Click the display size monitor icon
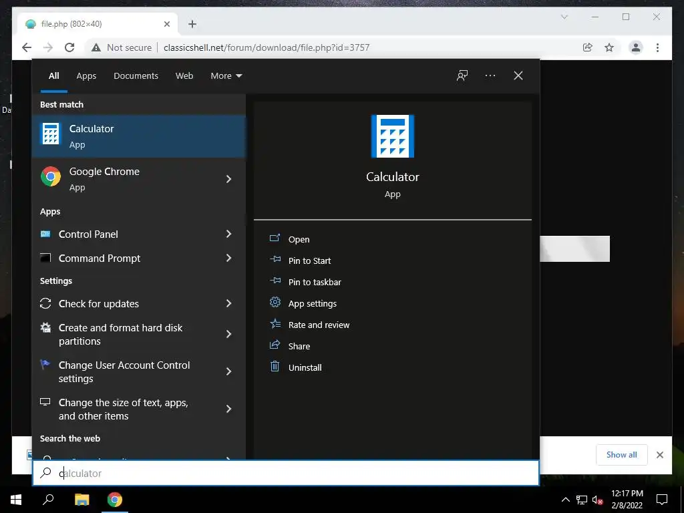This screenshot has height=513, width=684. click(x=45, y=401)
